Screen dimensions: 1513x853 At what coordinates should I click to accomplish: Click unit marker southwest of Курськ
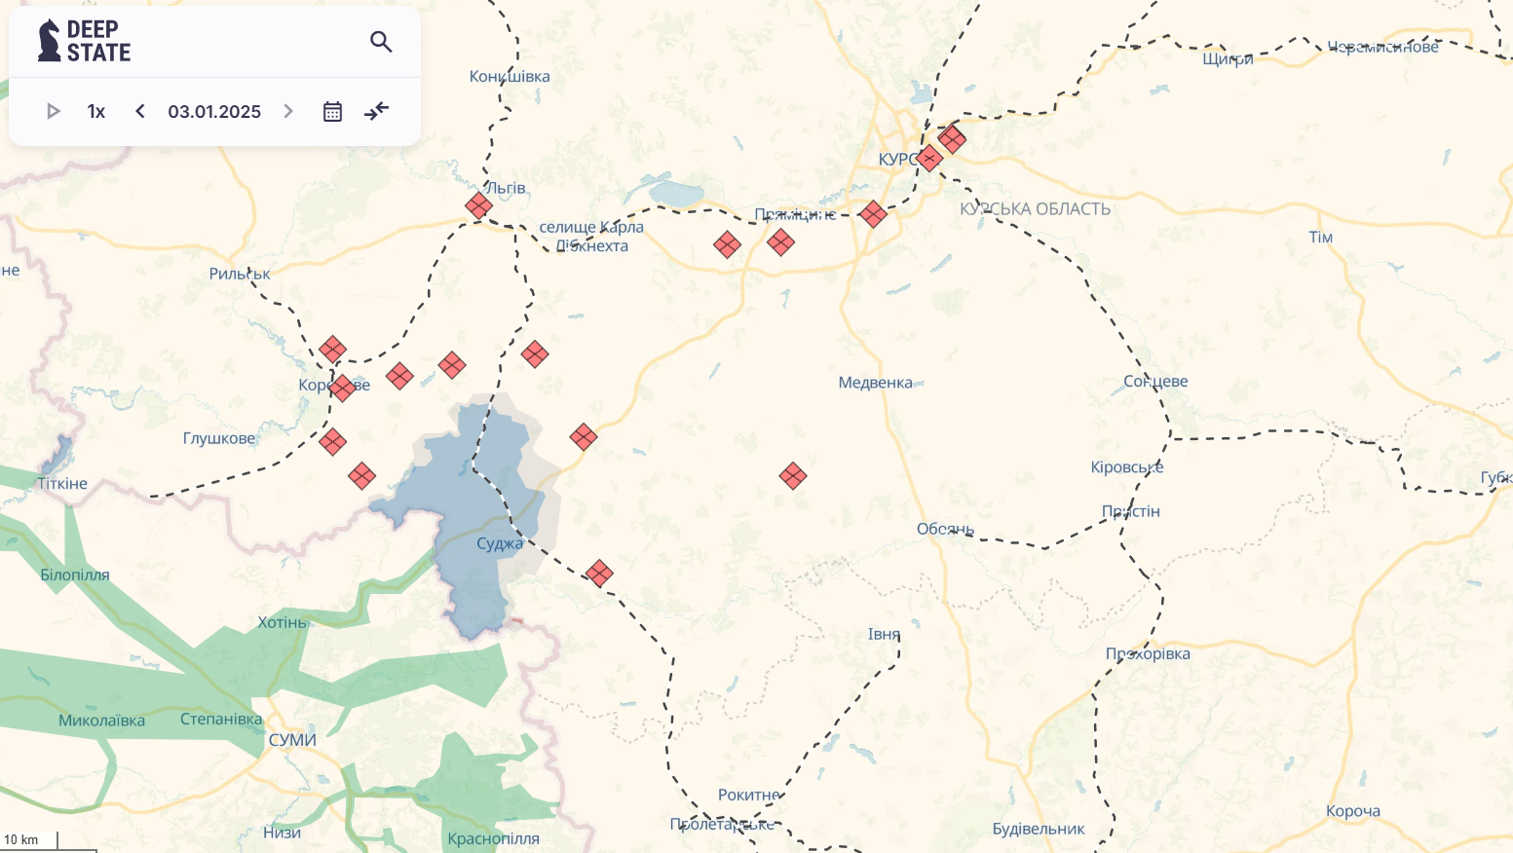873,214
